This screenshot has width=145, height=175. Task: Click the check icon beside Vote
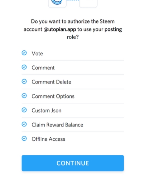point(24,53)
